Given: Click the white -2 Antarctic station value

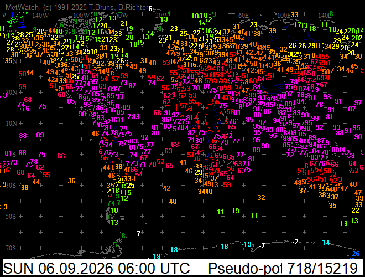Looking at the screenshot, I should (295, 242).
